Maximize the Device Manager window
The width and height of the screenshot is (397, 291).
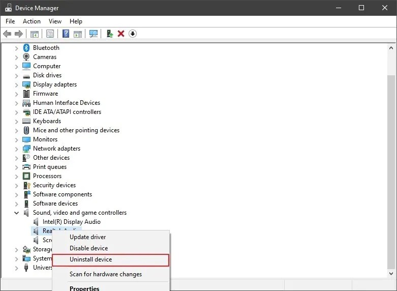(361, 8)
